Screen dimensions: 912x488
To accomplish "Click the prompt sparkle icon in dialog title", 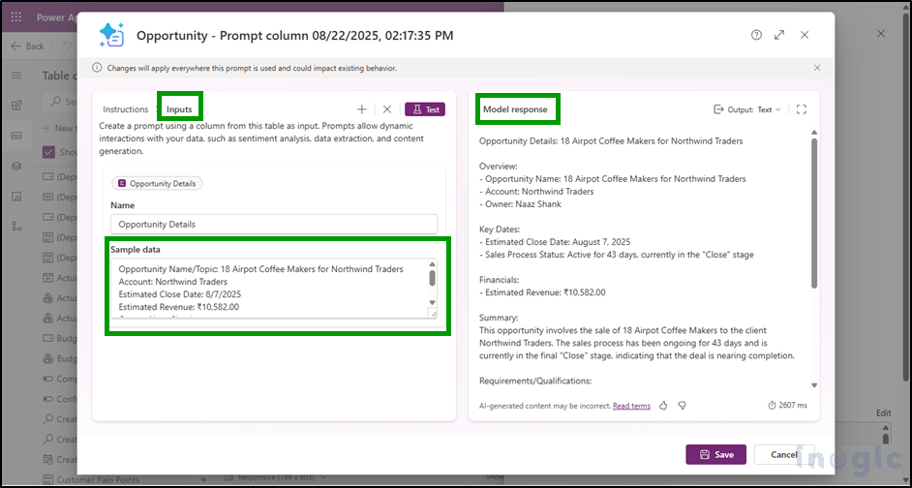I will (111, 35).
